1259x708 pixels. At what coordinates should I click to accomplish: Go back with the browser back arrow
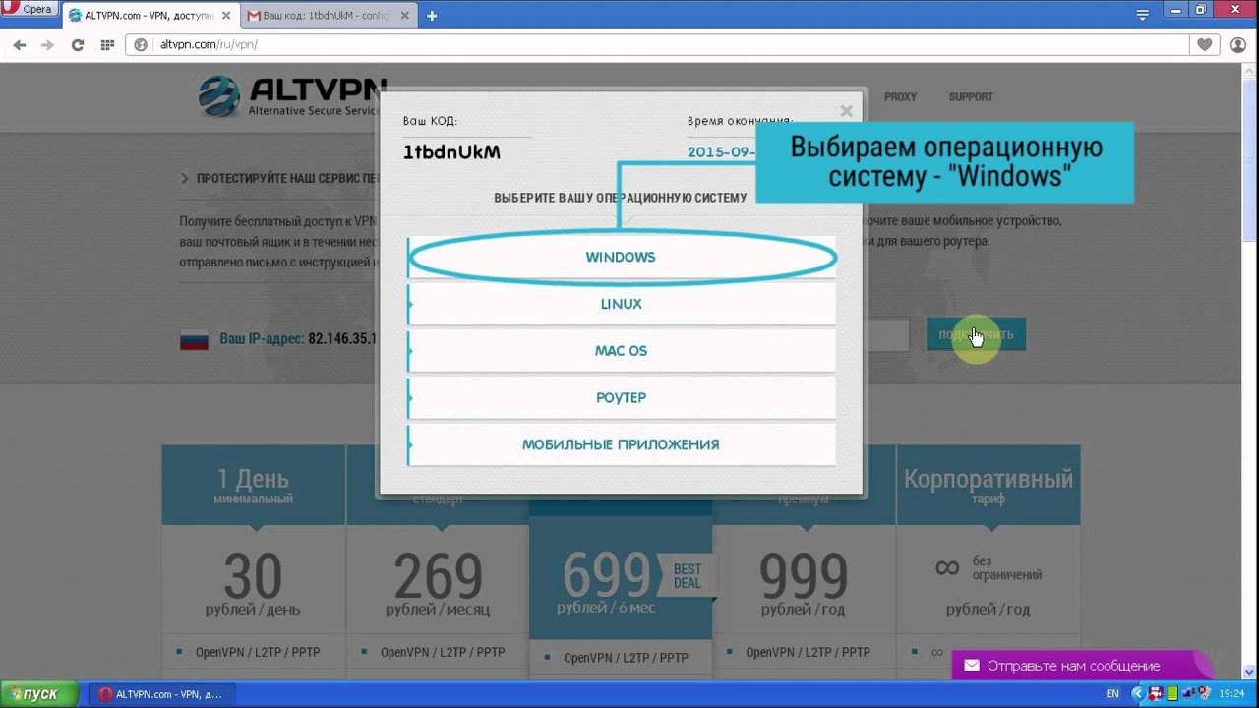point(20,45)
